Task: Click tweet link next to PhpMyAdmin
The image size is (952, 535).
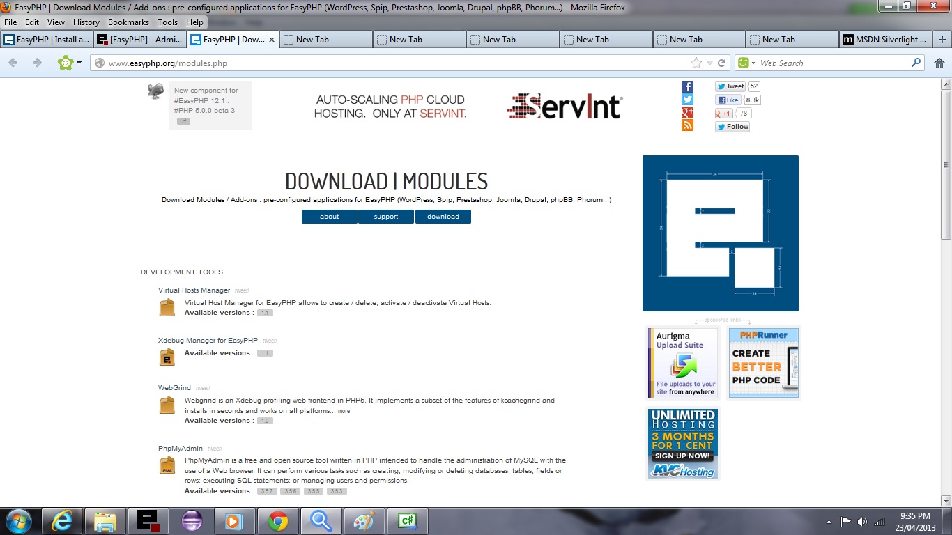Action: coord(215,449)
